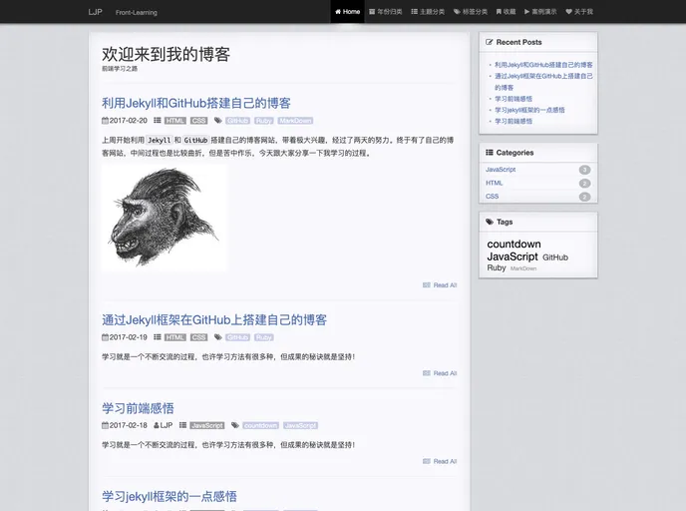Click the list icon beside Categories heading
The image size is (686, 511).
(x=489, y=153)
